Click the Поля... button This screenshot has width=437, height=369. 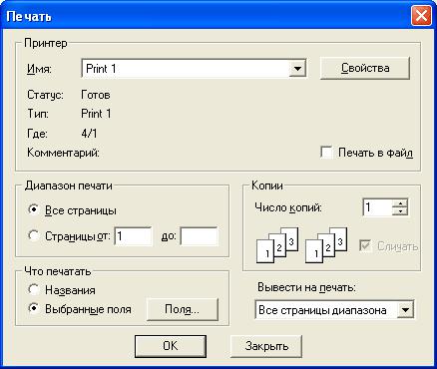point(183,309)
